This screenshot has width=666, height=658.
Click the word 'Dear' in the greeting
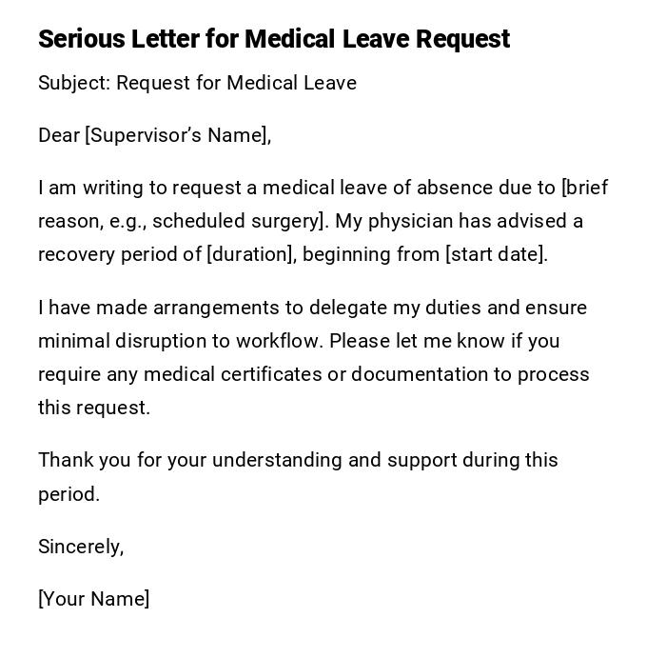tap(59, 135)
